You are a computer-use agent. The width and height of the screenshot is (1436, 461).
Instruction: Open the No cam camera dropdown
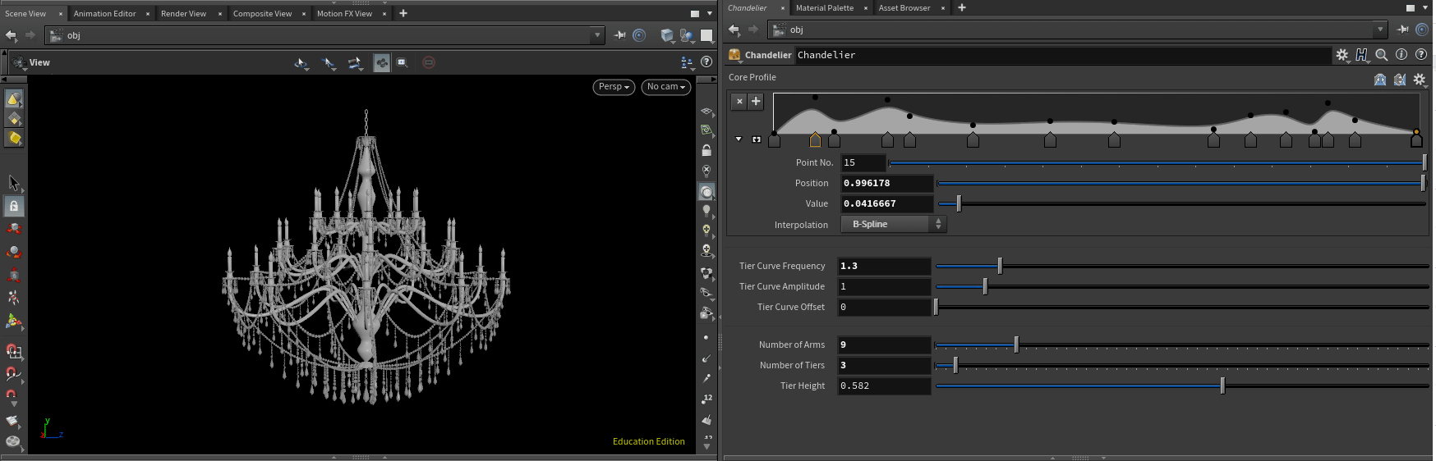[x=665, y=87]
